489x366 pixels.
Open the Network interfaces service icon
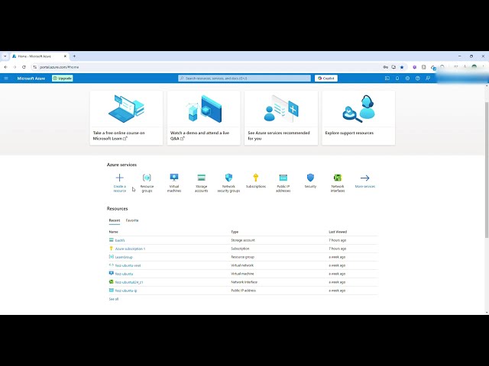[x=338, y=178]
